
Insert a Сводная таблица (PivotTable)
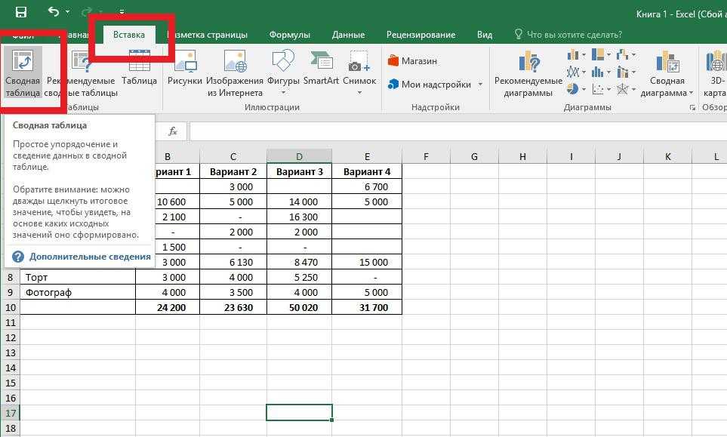coord(23,73)
